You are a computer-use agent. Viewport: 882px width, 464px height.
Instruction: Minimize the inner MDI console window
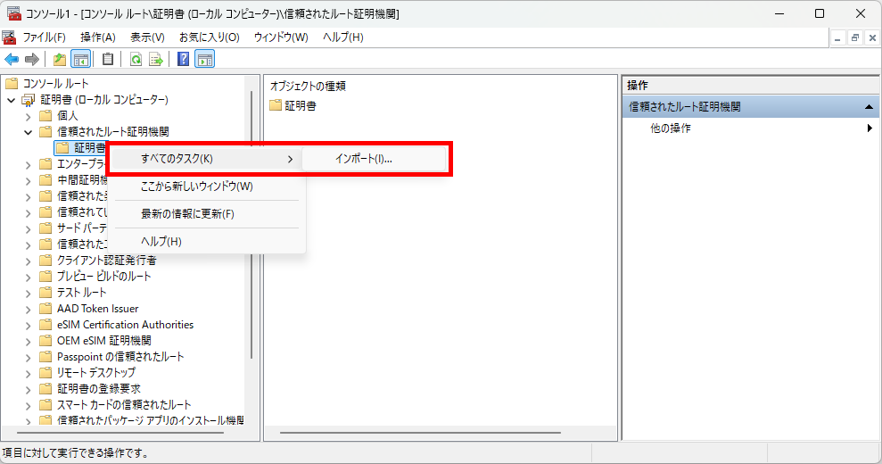point(838,37)
